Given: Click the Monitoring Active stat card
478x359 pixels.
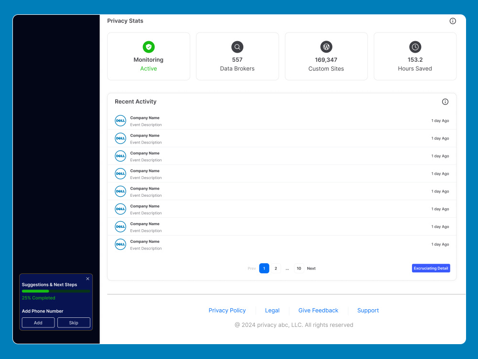Looking at the screenshot, I should 149,56.
